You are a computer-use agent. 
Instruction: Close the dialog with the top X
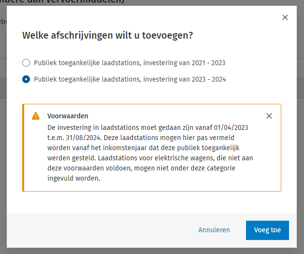(285, 17)
